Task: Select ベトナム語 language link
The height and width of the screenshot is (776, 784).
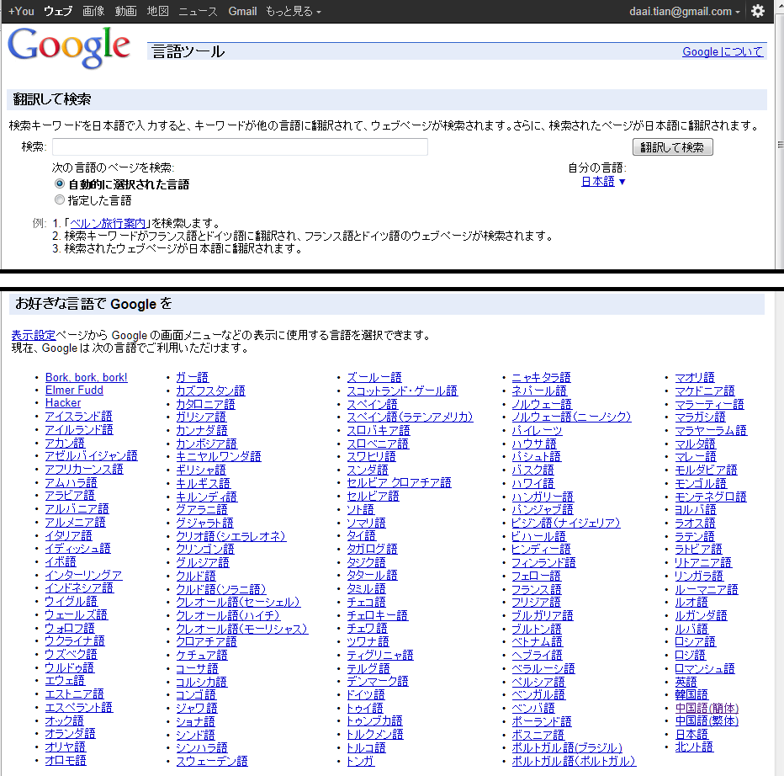Action: point(537,642)
